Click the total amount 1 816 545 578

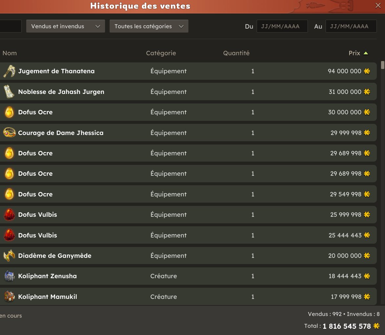pos(347,326)
